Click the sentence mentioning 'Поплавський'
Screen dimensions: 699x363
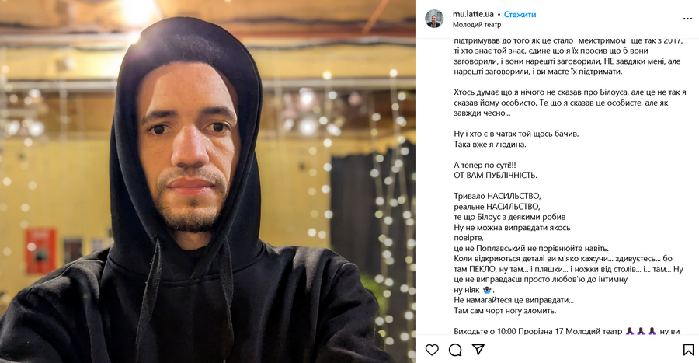(x=531, y=249)
